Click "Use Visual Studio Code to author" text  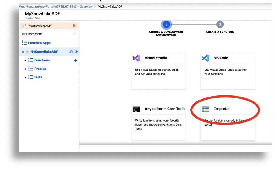225,72
